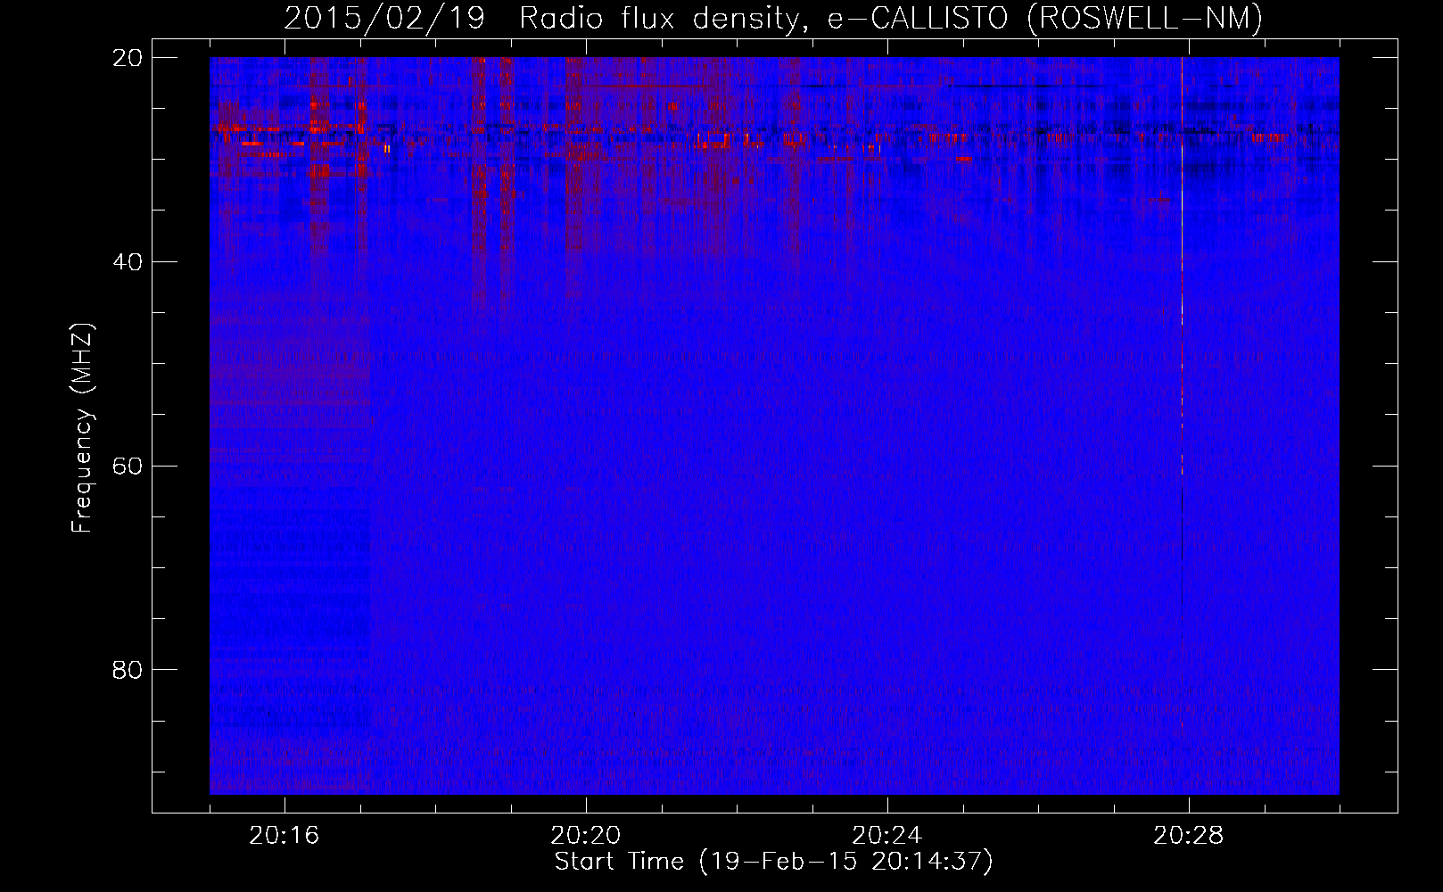This screenshot has width=1443, height=892.
Task: Click the Start Time axis label
Action: pos(773,862)
